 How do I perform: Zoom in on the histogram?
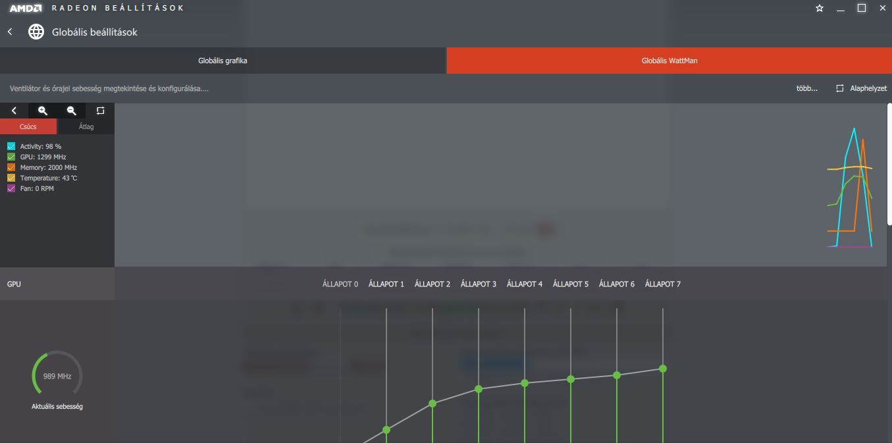click(x=43, y=111)
